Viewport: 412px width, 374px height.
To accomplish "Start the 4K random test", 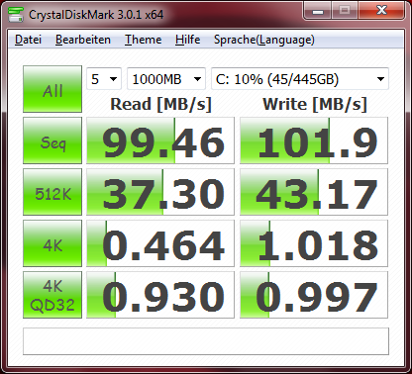I will coord(52,243).
